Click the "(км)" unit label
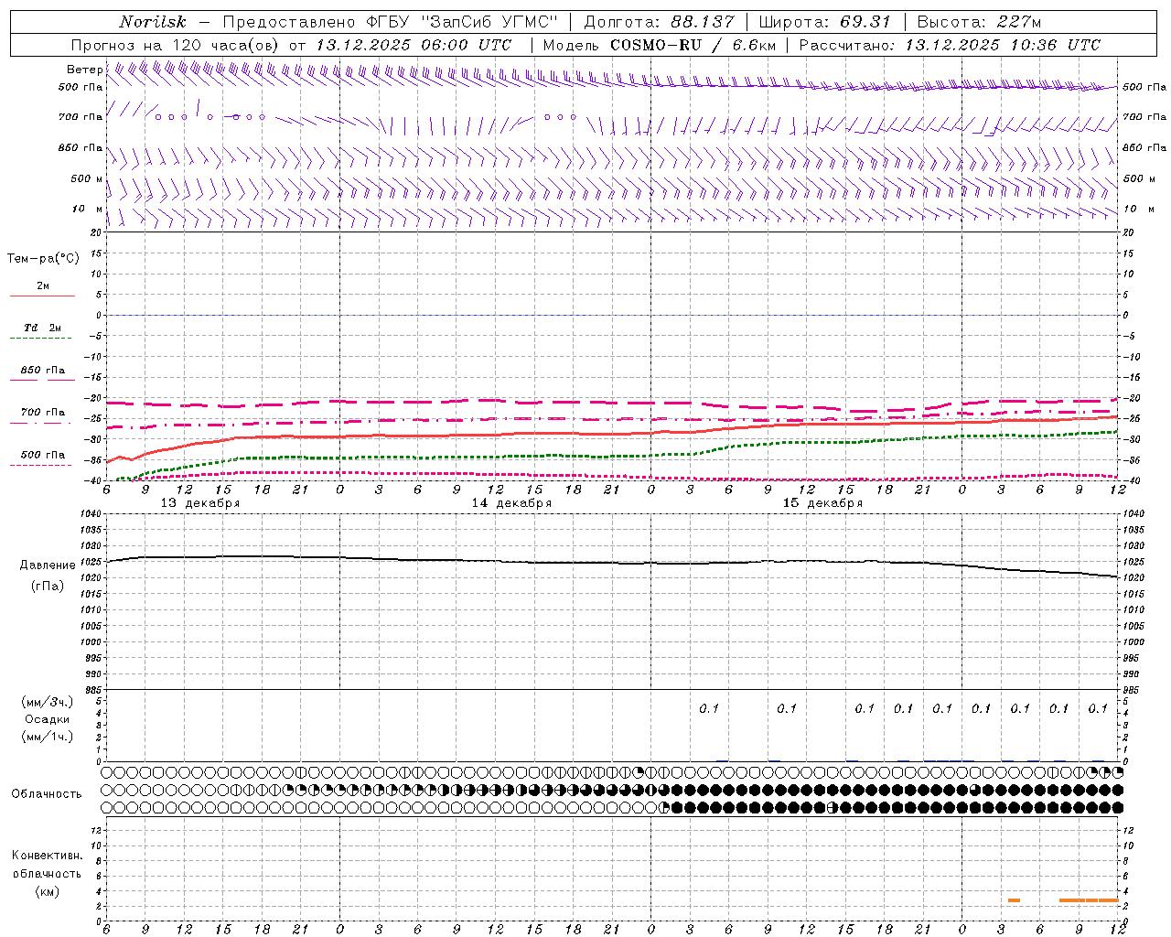This screenshot has height=937, width=1171. [x=48, y=891]
